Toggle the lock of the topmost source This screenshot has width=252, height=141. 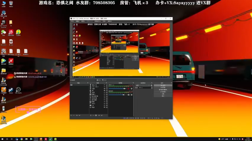107,85
